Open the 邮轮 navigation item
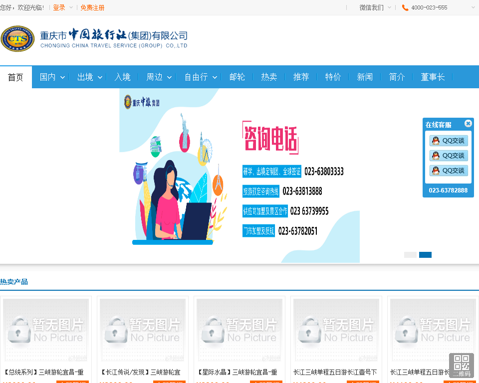 point(238,77)
